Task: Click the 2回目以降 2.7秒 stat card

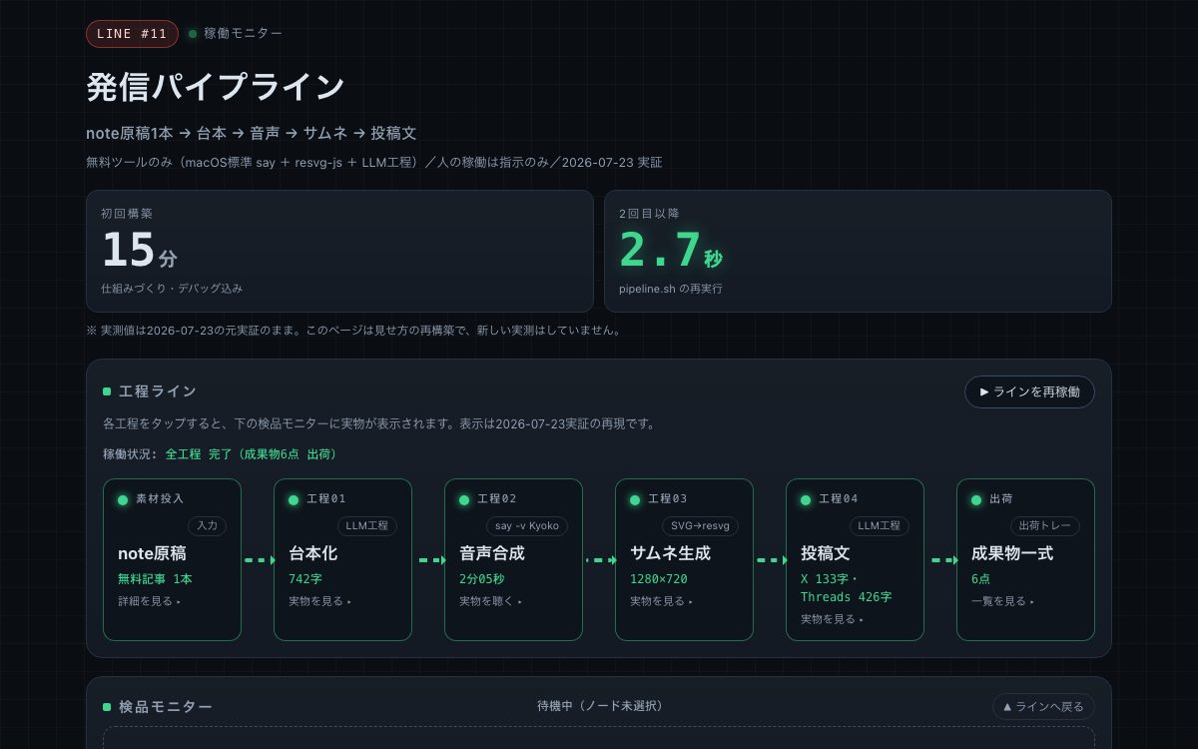Action: tap(858, 252)
